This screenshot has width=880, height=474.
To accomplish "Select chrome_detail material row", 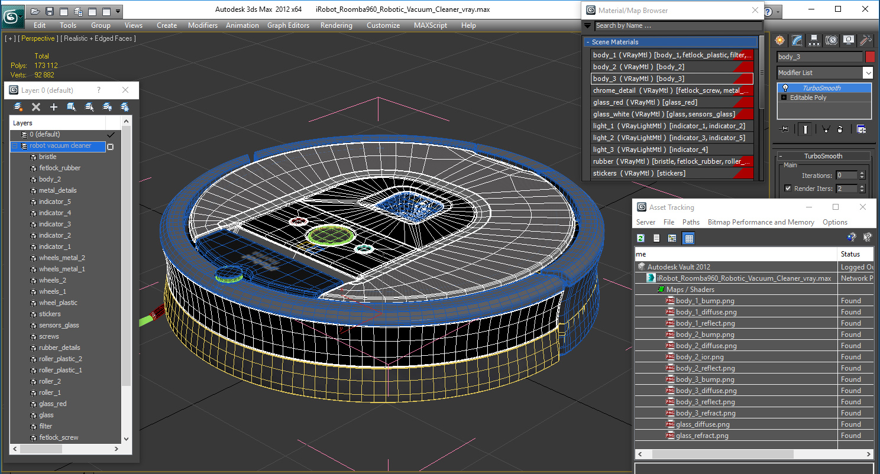I will [x=672, y=90].
